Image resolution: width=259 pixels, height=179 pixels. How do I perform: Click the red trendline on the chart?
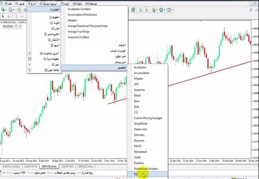coord(210,74)
